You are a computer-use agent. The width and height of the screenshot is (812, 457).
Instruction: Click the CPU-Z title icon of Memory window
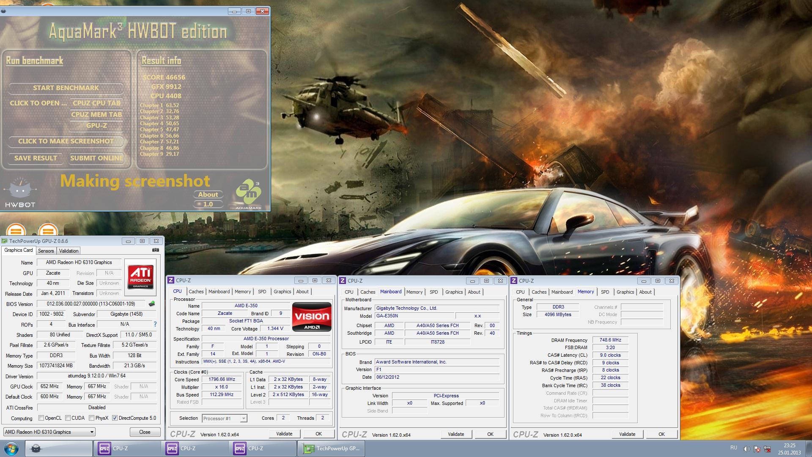coord(514,281)
